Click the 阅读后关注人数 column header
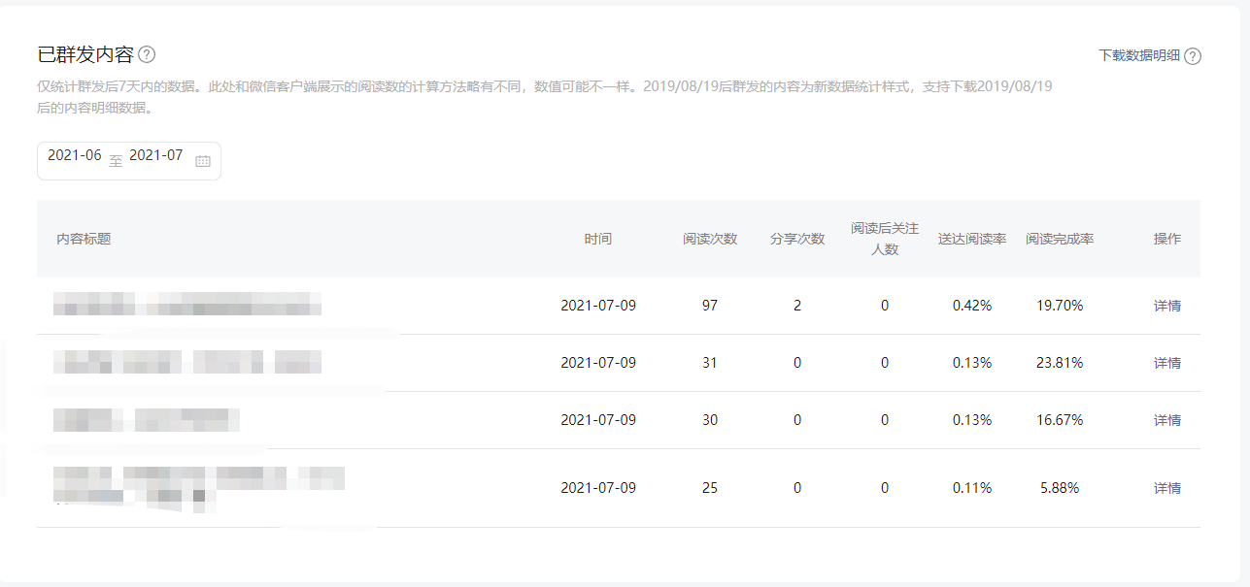Screen dimensions: 1250x587 (885, 239)
